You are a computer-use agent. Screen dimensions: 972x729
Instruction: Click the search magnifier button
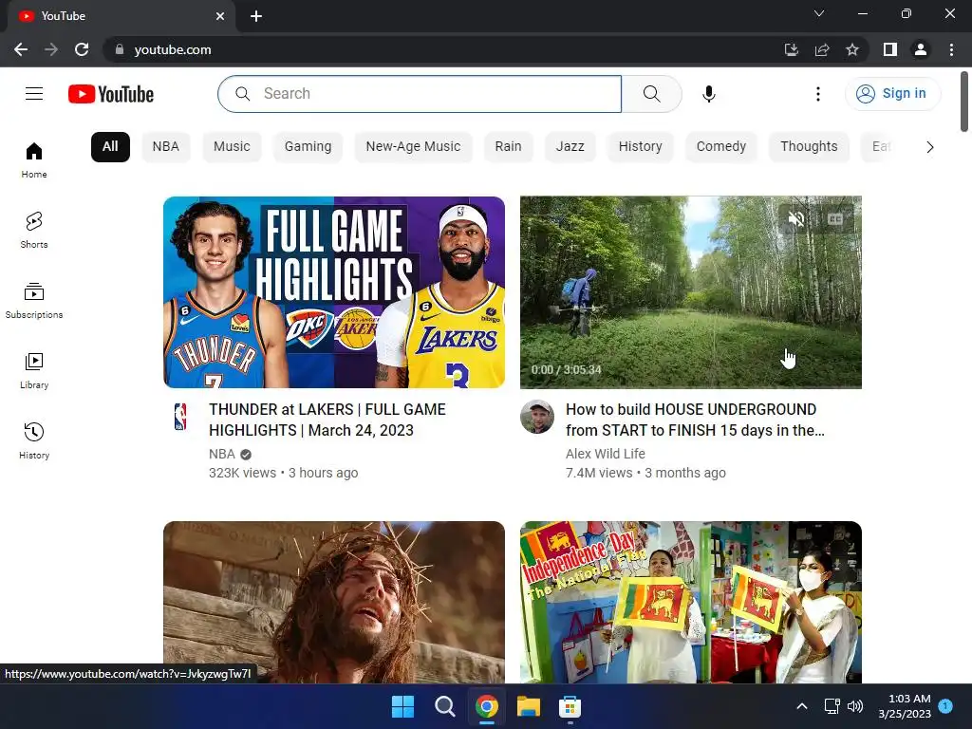651,94
